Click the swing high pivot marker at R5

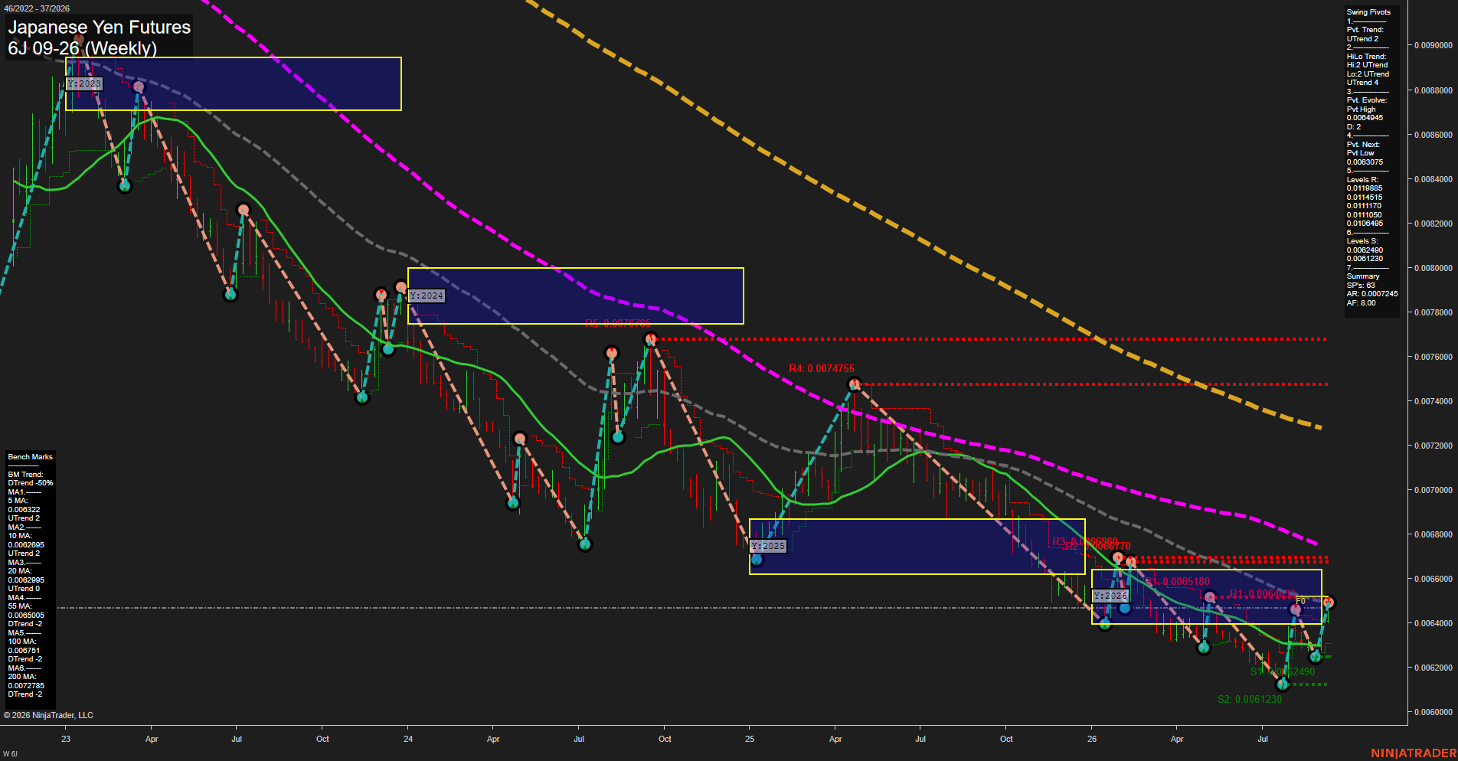click(x=651, y=339)
